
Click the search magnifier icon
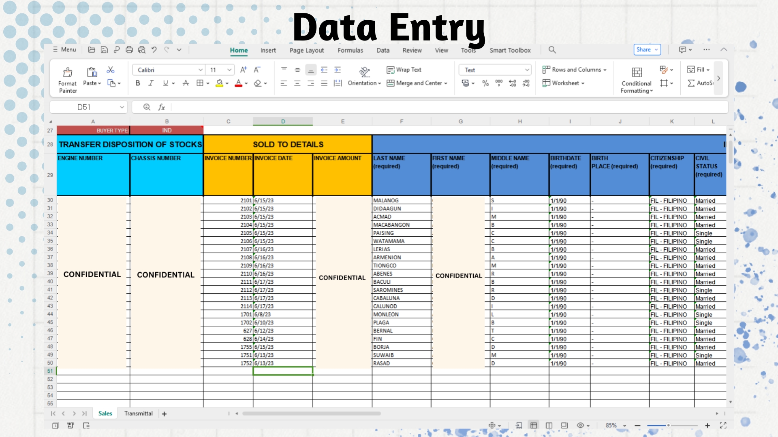click(x=552, y=50)
